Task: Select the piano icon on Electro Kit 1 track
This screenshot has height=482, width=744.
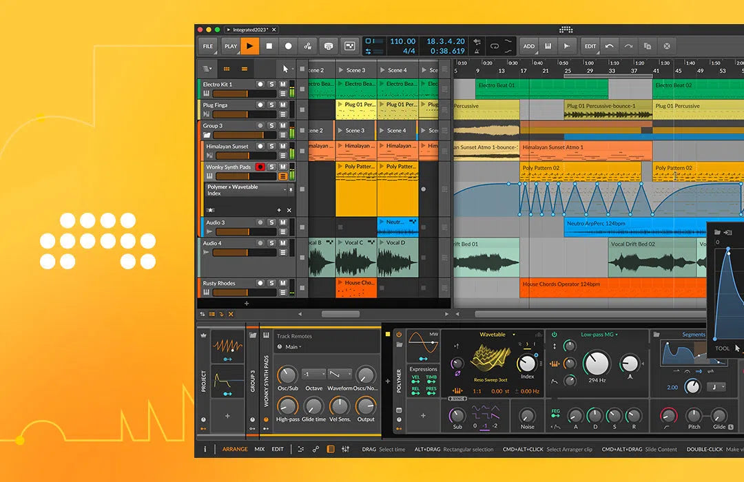Action: point(207,93)
